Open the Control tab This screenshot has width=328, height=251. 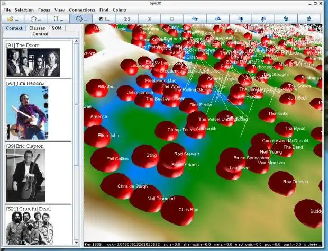click(40, 34)
